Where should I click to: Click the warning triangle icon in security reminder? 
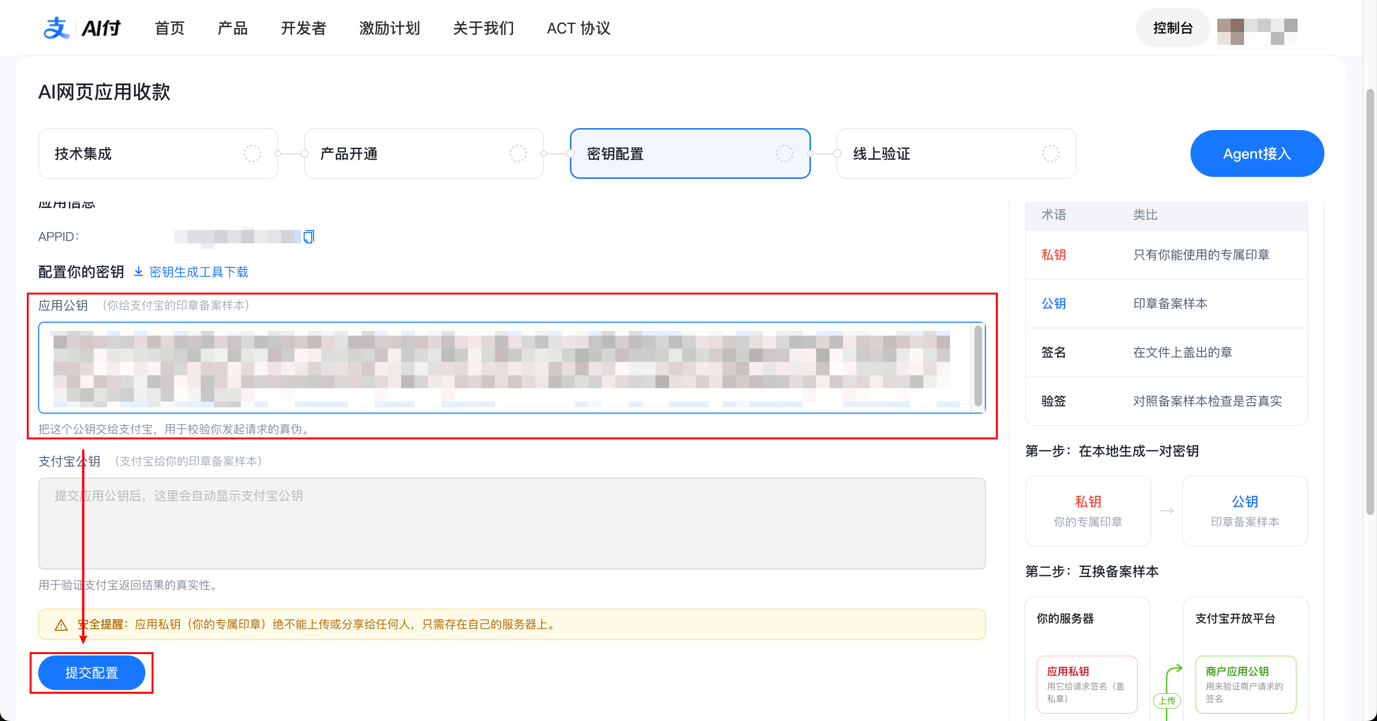click(61, 624)
